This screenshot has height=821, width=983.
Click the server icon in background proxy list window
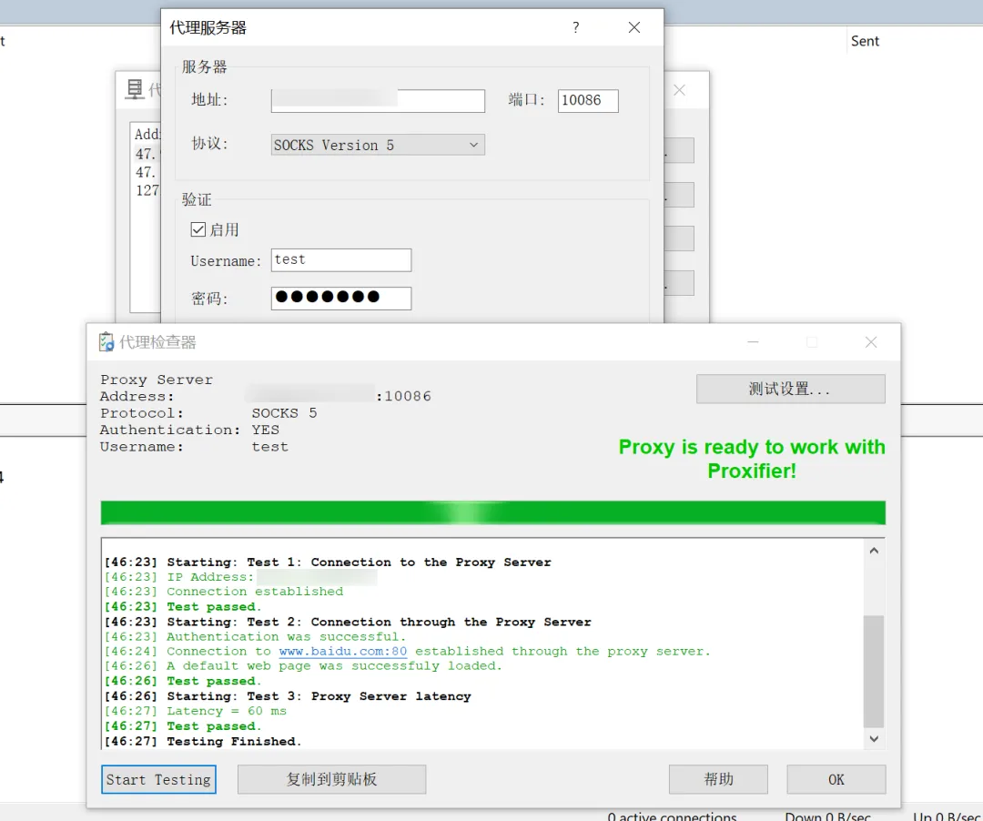click(x=134, y=89)
